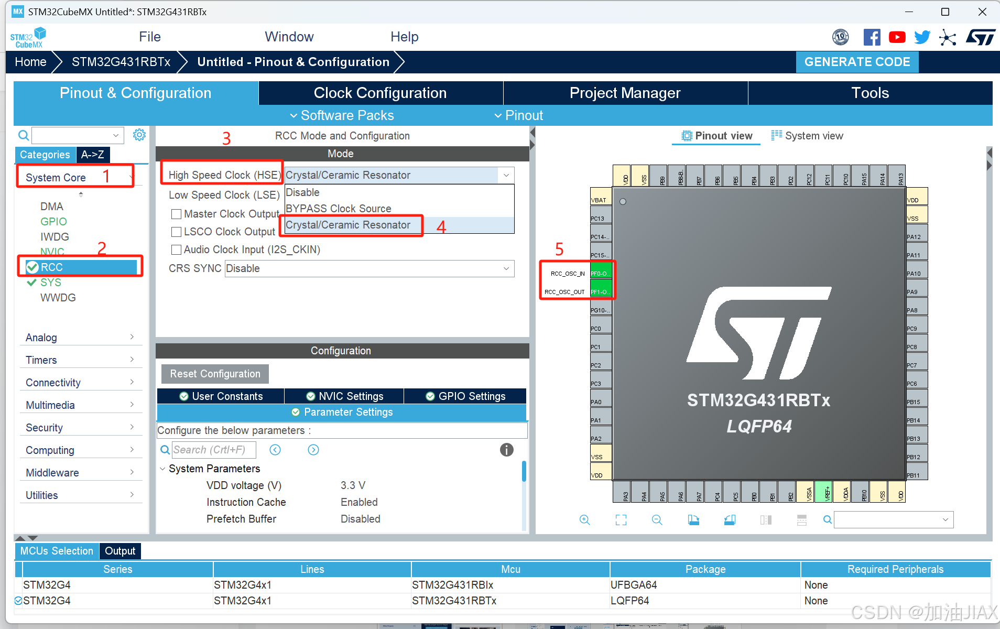
Task: Open the GPIO Settings tab
Action: point(465,396)
